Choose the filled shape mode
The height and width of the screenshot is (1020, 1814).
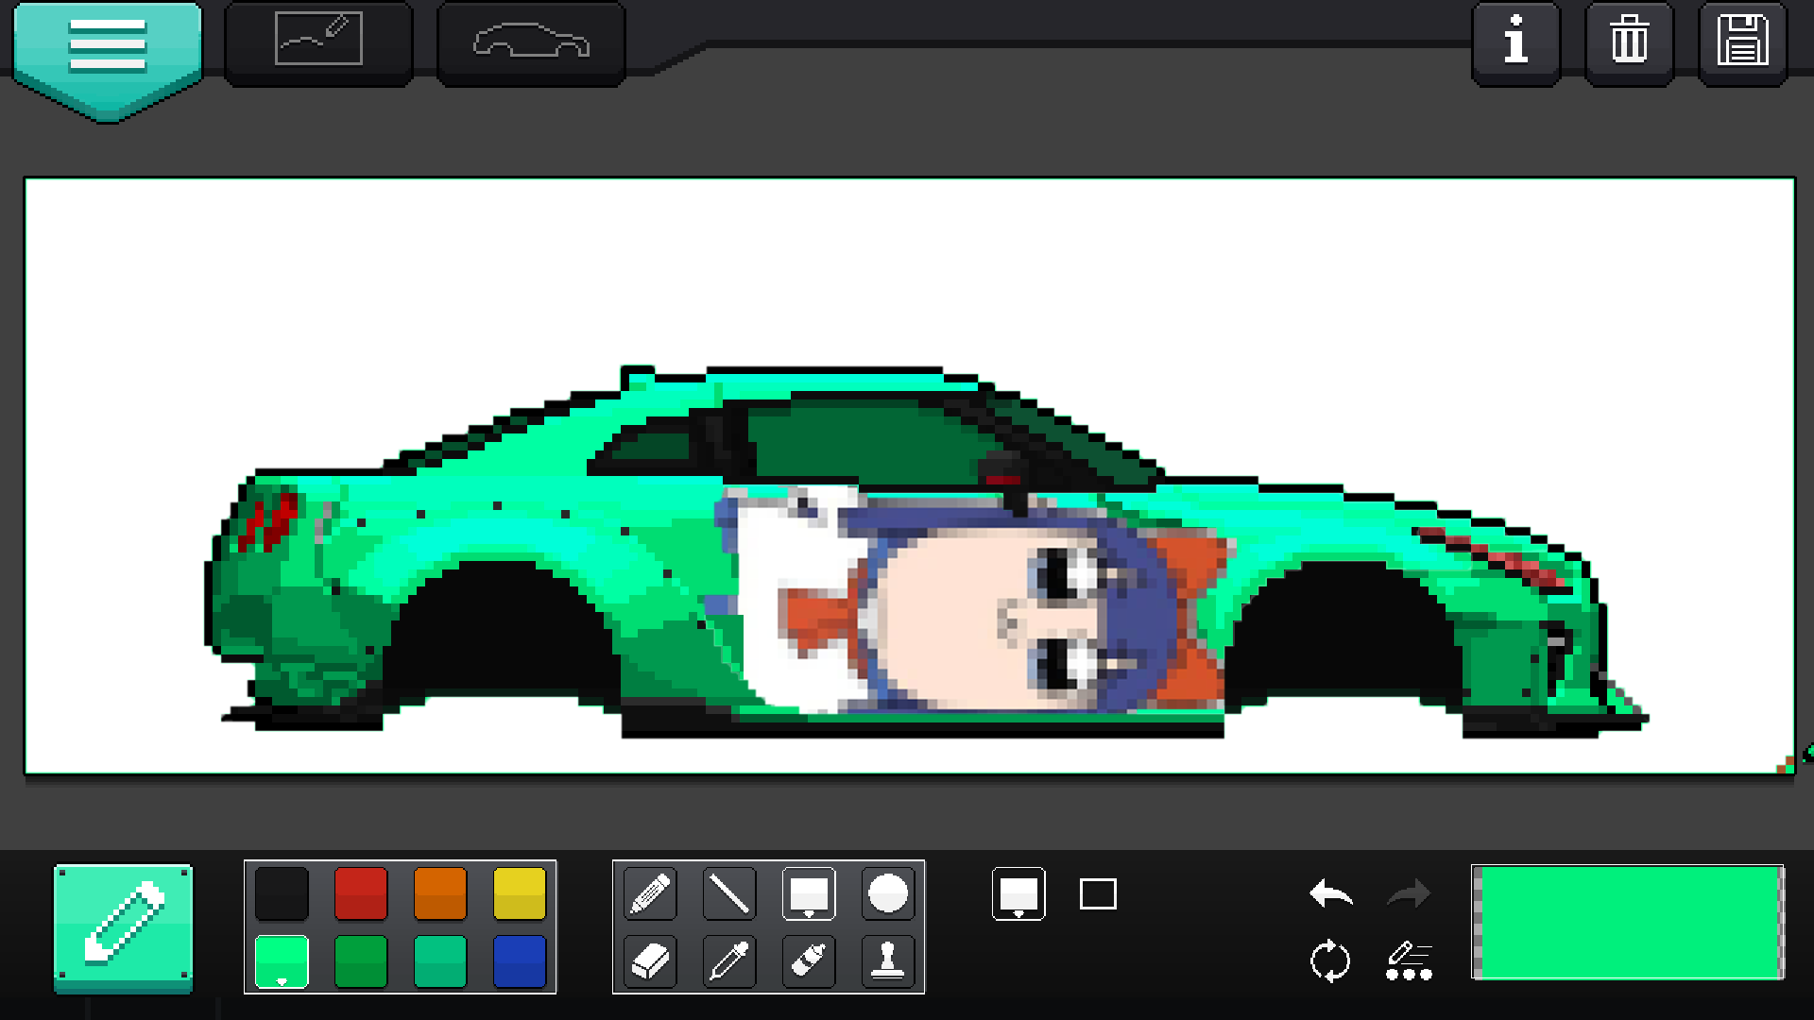tap(1018, 893)
